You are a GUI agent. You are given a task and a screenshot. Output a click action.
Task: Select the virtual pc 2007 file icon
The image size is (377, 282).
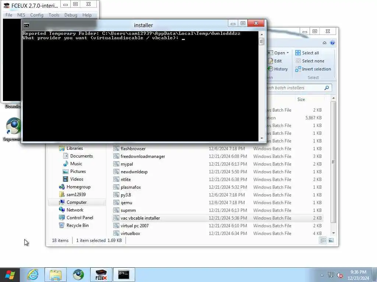(116, 226)
